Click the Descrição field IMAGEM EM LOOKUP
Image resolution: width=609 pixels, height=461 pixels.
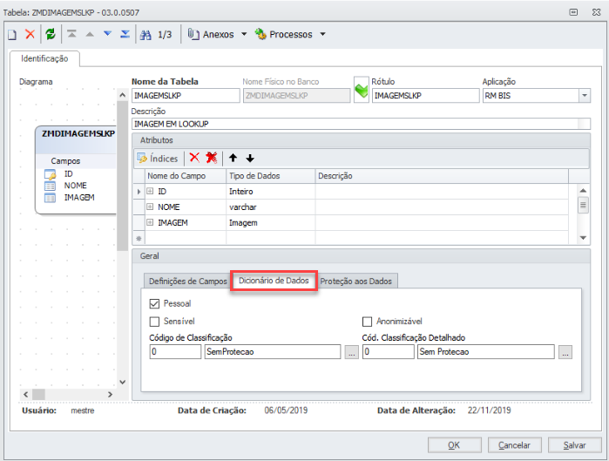pos(361,124)
